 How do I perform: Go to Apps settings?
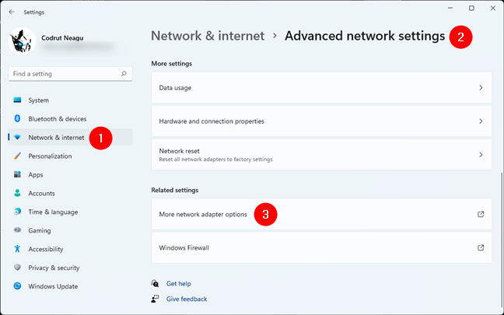[x=71, y=174]
